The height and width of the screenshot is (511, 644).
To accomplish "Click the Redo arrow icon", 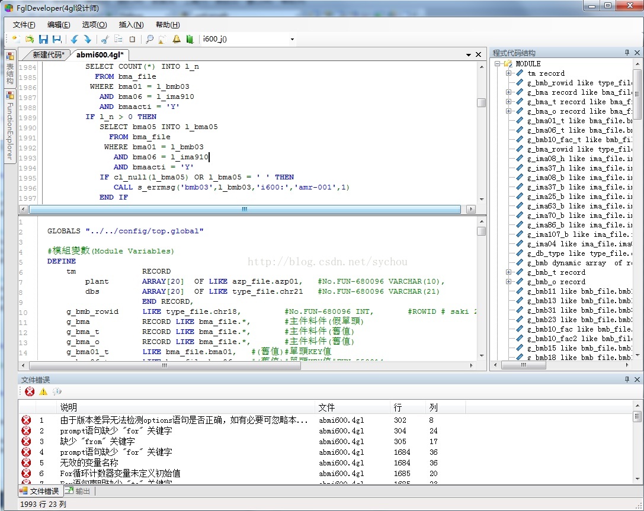I will pos(88,39).
